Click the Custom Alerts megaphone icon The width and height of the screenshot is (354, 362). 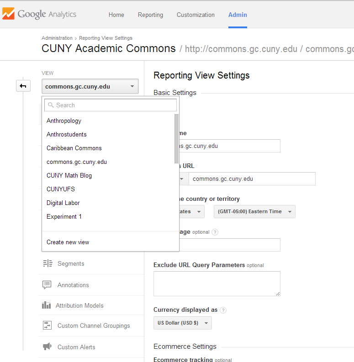[x=47, y=346]
